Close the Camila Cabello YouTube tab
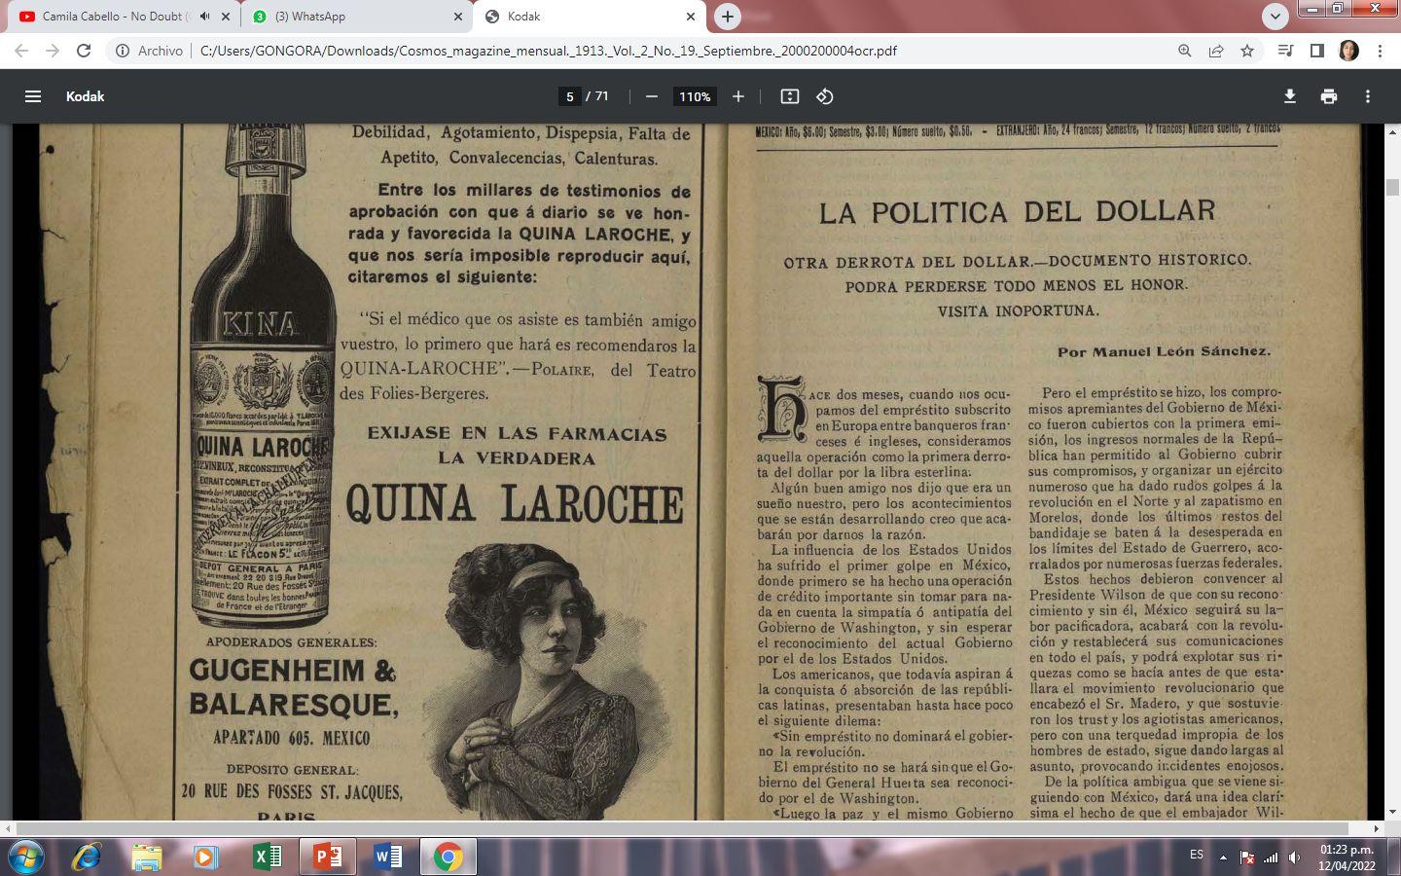 pyautogui.click(x=226, y=17)
